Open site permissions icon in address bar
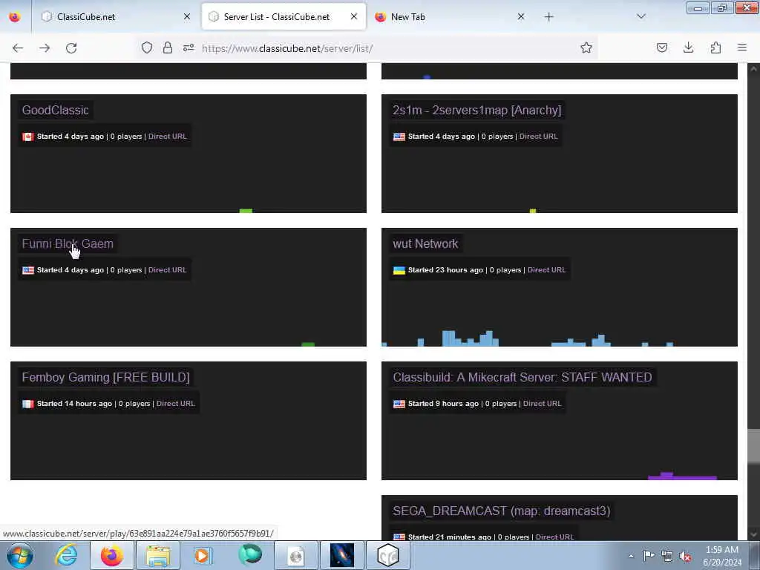760x570 pixels. point(189,47)
